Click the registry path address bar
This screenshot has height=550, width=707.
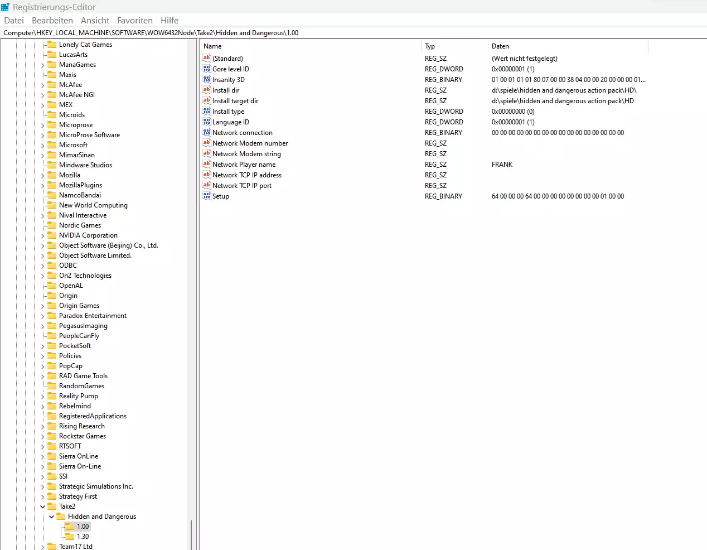tap(353, 32)
